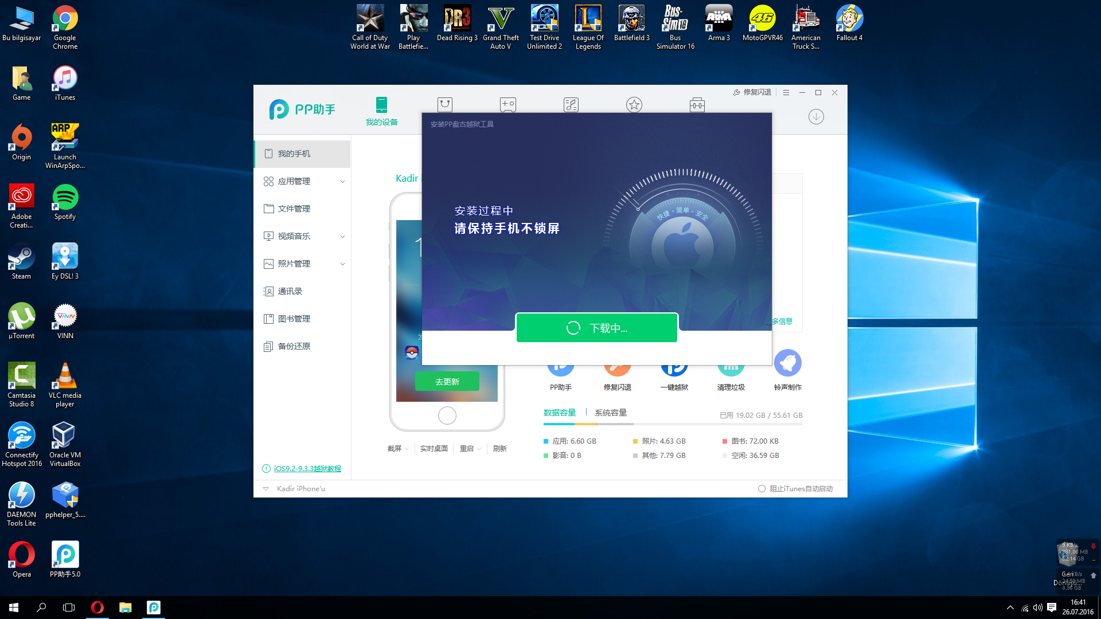Click 实时桌面 live desktop
This screenshot has height=619, width=1101.
[x=434, y=448]
